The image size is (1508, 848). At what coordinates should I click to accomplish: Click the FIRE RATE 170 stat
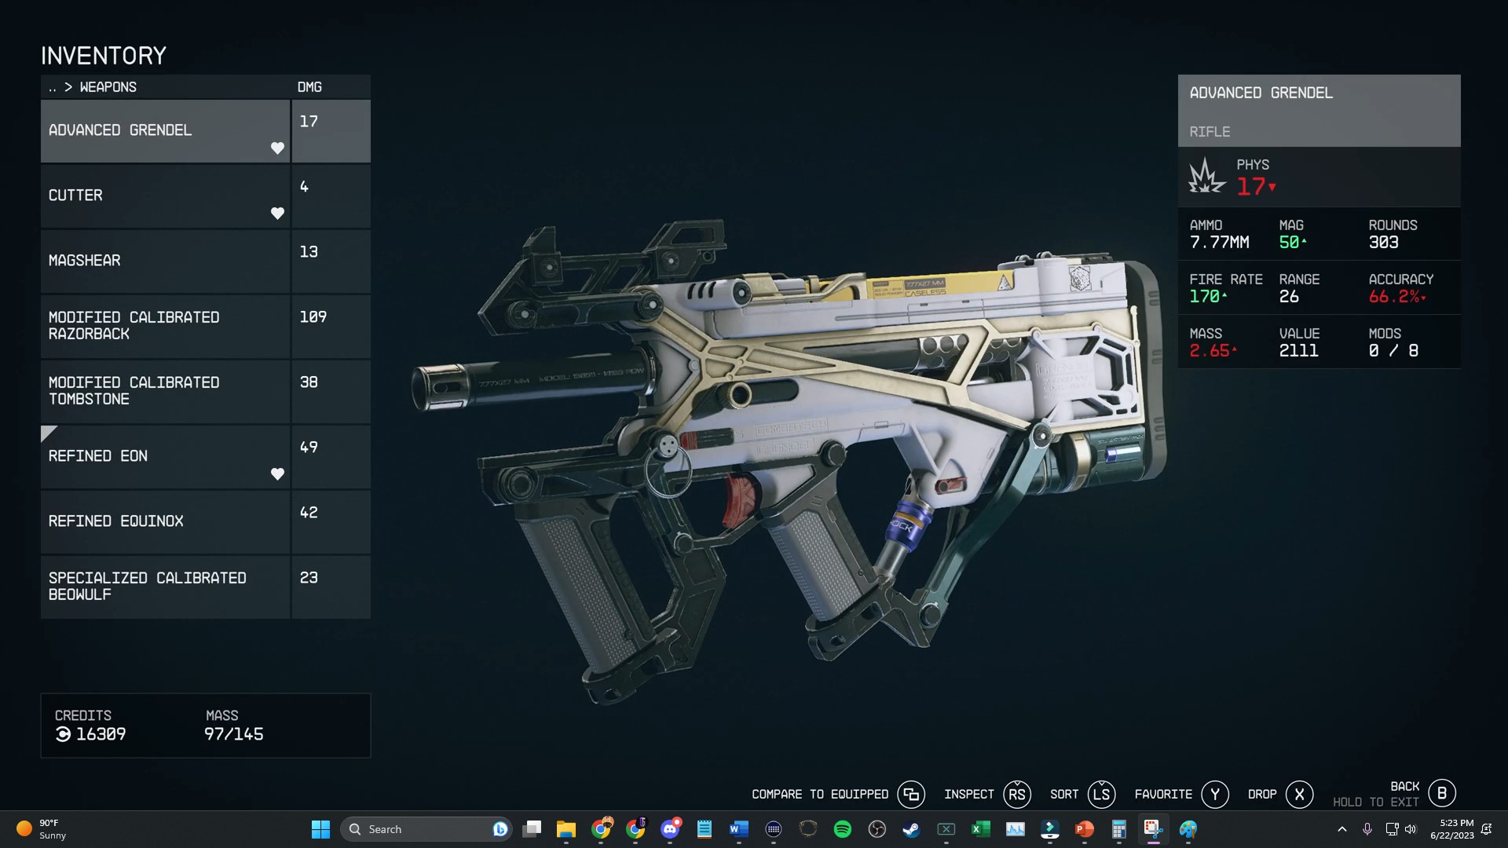pyautogui.click(x=1226, y=288)
